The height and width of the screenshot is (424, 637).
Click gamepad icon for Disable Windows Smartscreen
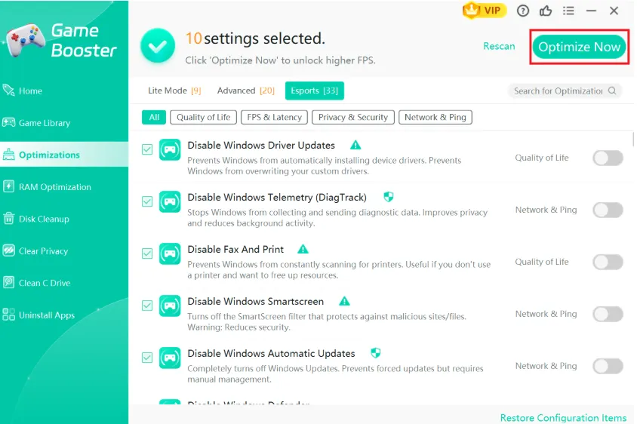(x=170, y=306)
